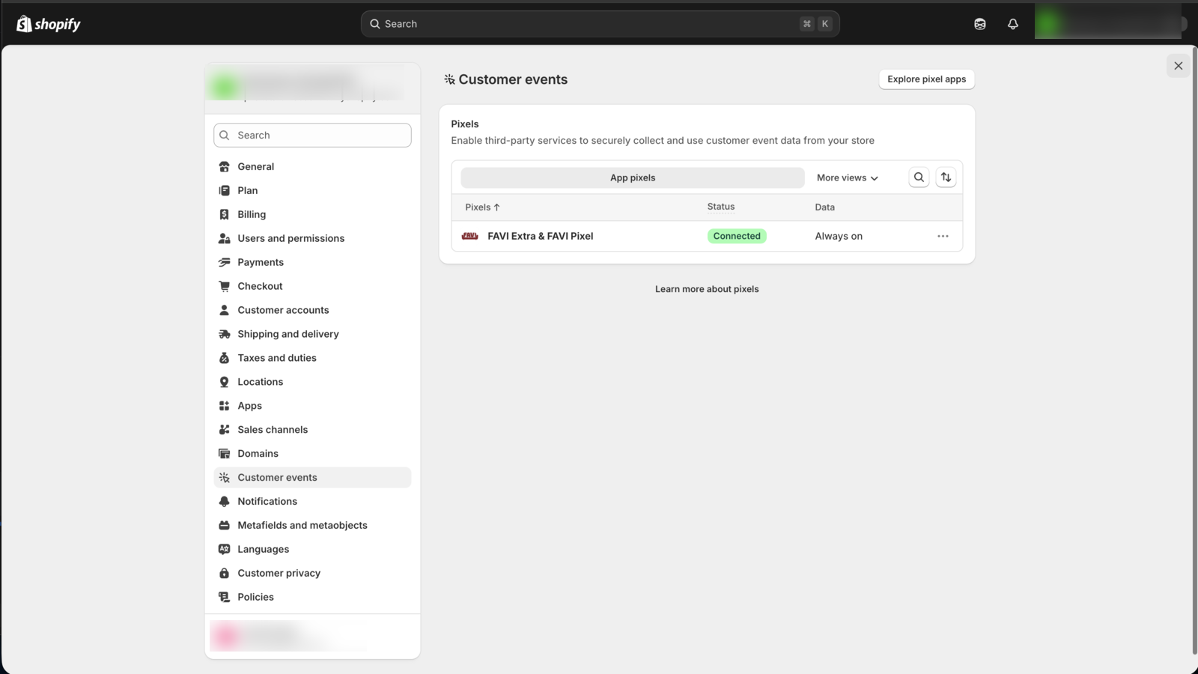1198x674 pixels.
Task: Click the page vertical scrollbar
Action: click(1194, 350)
